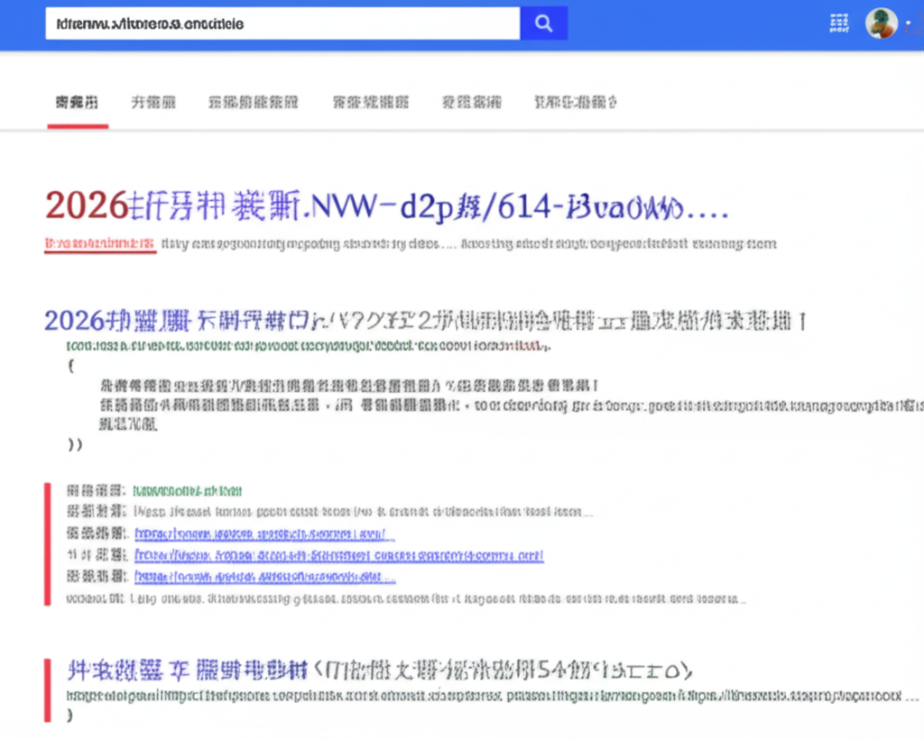Open the first blue underlined link in details block

264,534
